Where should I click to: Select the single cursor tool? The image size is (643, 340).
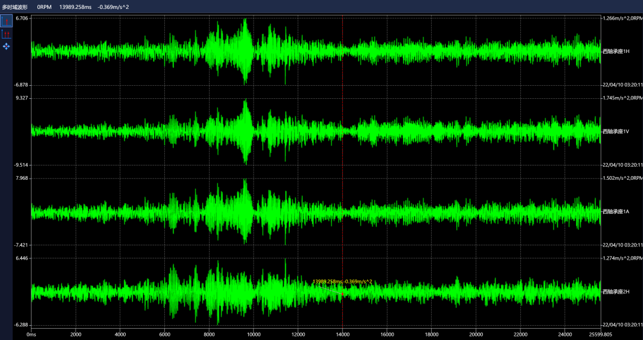[x=7, y=21]
